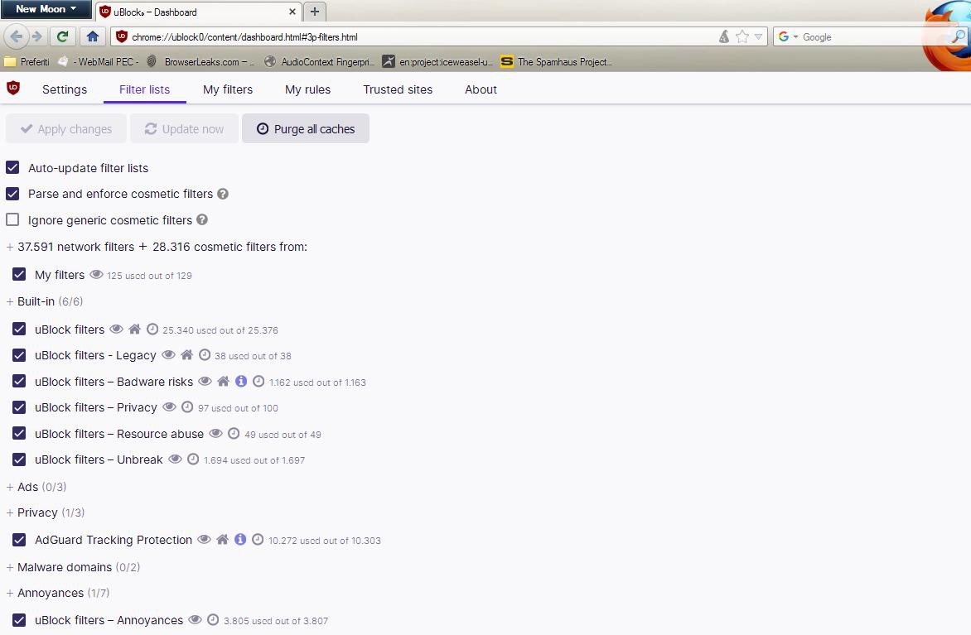
Task: View eye icon for uBlock filters - Legacy
Action: tap(168, 354)
